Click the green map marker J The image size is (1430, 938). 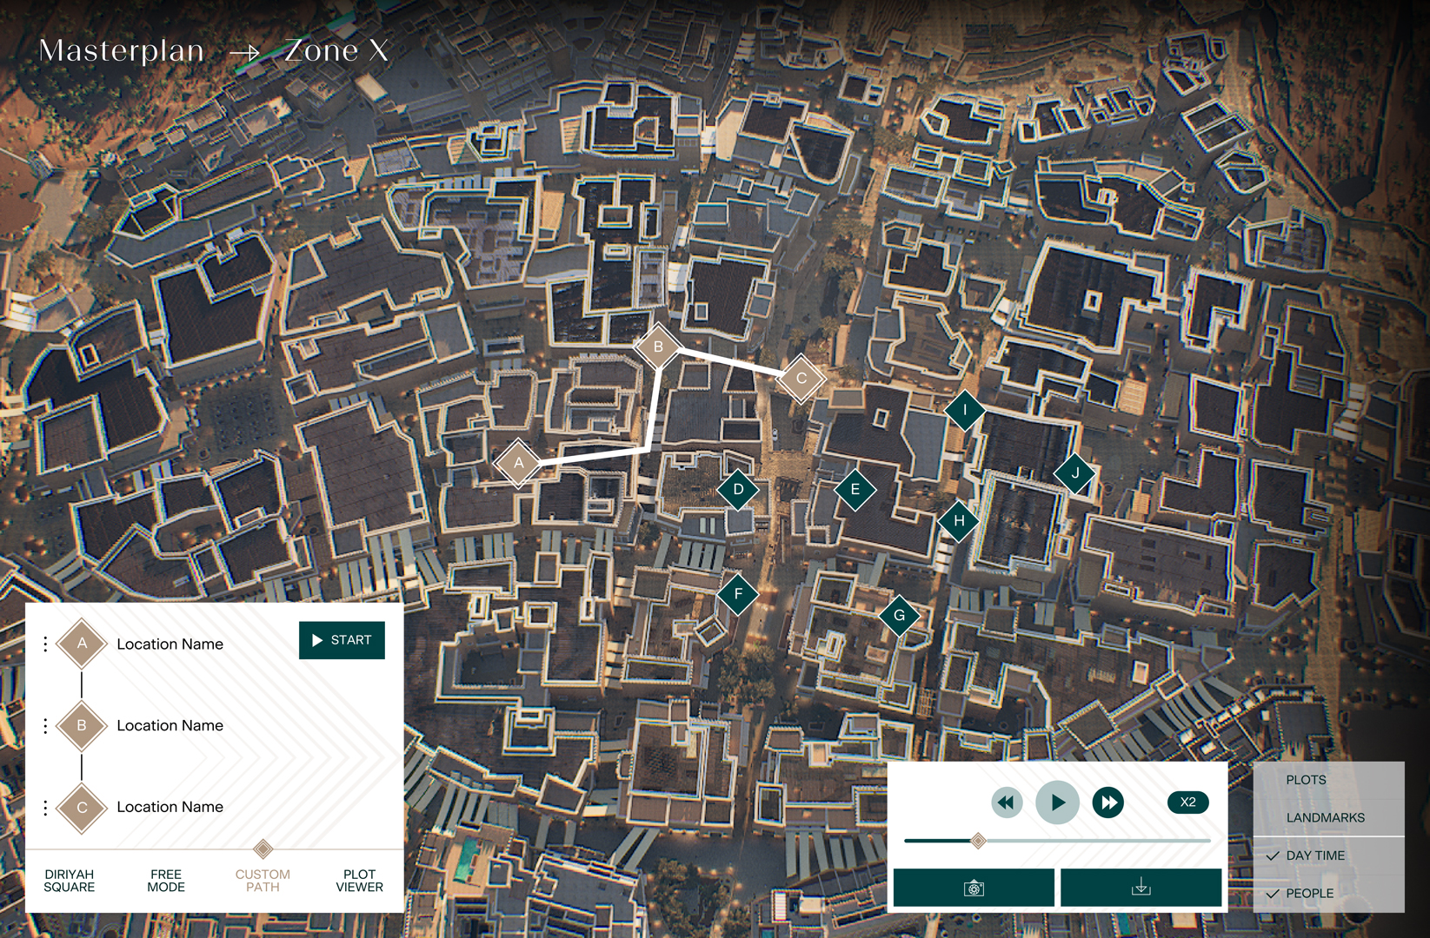click(x=1075, y=473)
